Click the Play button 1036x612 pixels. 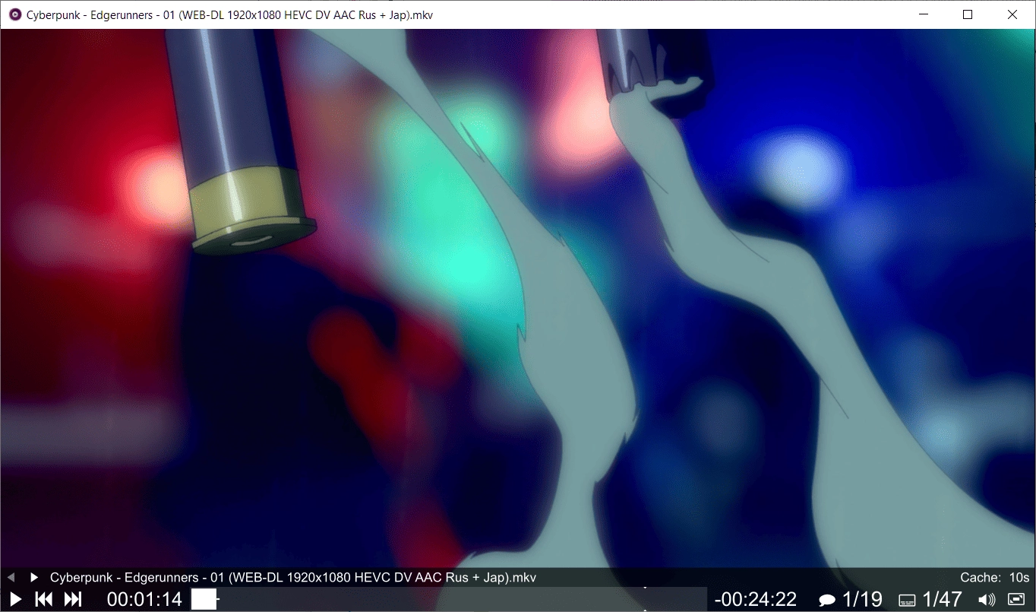(x=15, y=599)
